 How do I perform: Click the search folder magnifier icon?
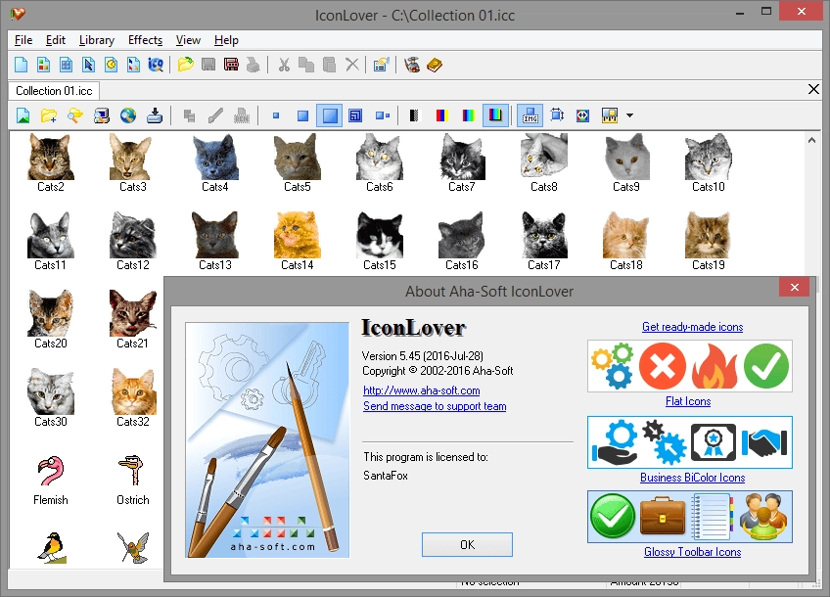pyautogui.click(x=75, y=115)
